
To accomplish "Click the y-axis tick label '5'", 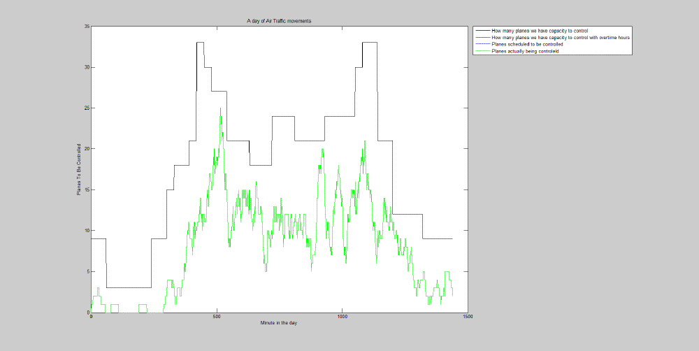I will (88, 271).
